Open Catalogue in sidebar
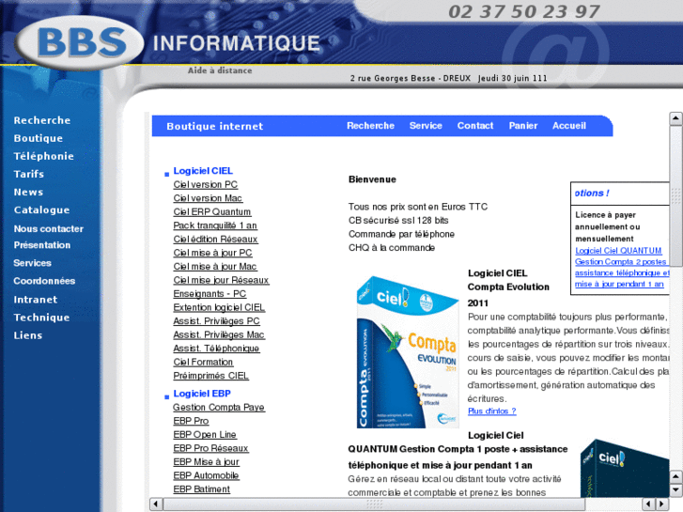The height and width of the screenshot is (512, 683). (x=41, y=209)
